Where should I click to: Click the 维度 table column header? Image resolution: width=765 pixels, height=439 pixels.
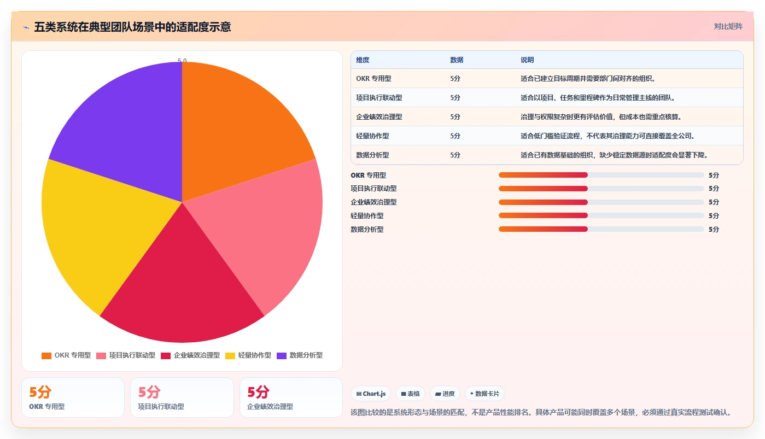[x=363, y=60]
